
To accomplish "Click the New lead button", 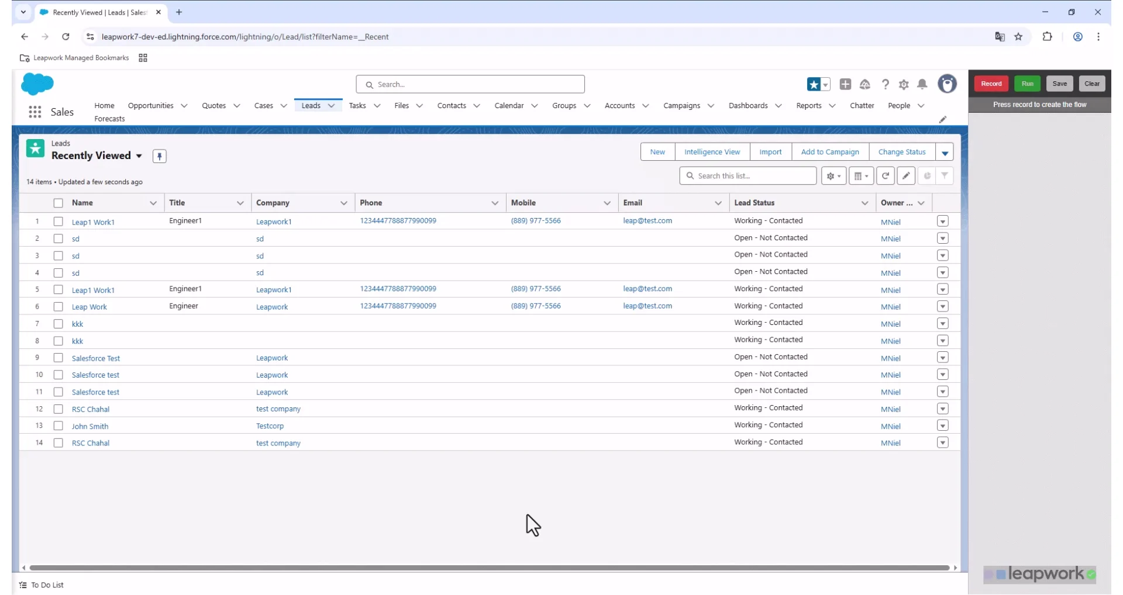I will point(657,152).
